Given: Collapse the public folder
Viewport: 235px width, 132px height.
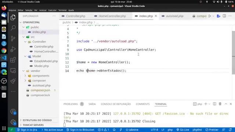Looking at the screenshot, I should tap(23, 27).
